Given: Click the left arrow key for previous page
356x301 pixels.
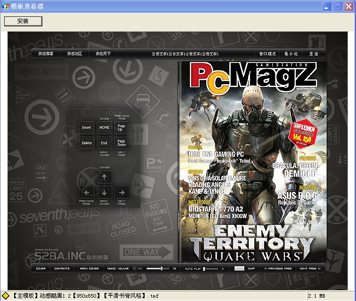Looking at the screenshot, I should [87, 192].
